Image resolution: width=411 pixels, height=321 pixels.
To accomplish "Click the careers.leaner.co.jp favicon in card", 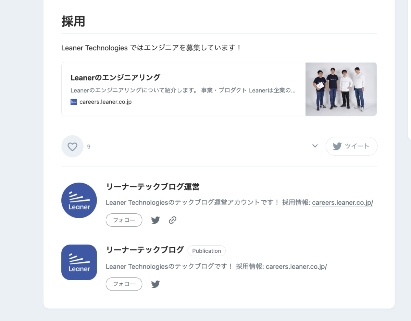I will pos(74,102).
